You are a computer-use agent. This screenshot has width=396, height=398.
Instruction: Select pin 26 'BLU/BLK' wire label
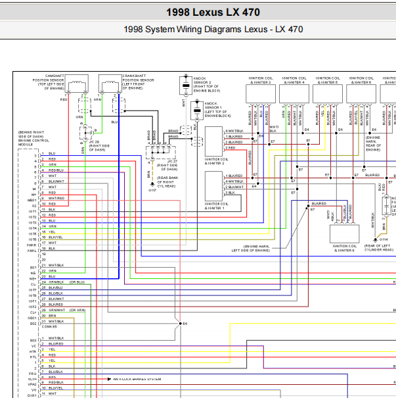(55, 293)
